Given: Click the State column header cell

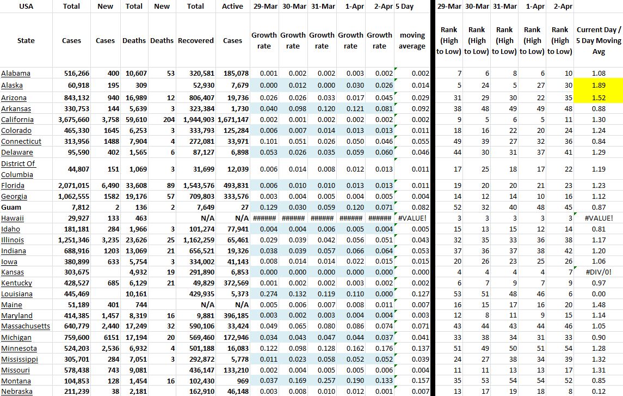Looking at the screenshot, I should [26, 40].
